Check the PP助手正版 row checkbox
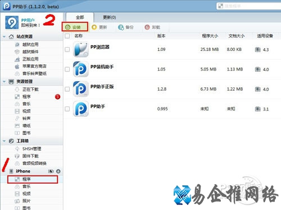The image size is (281, 210). tap(67, 89)
